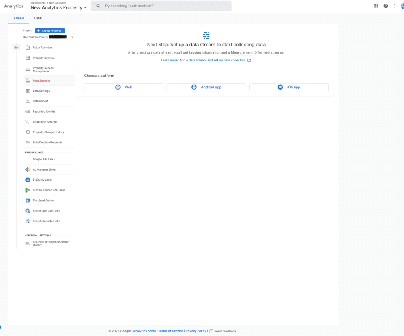Click the Create Property button
The height and width of the screenshot is (336, 404).
pos(49,30)
